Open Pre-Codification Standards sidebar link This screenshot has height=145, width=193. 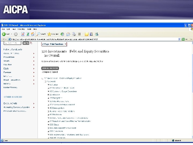point(15,111)
